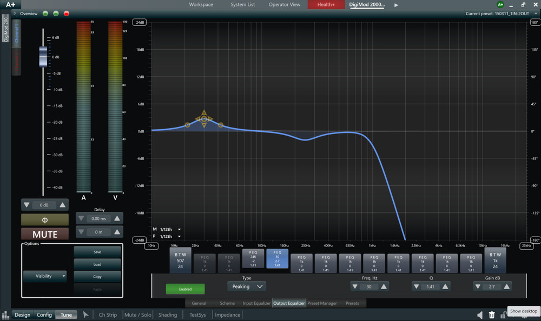
Task: Open the System List tab
Action: pyautogui.click(x=242, y=5)
